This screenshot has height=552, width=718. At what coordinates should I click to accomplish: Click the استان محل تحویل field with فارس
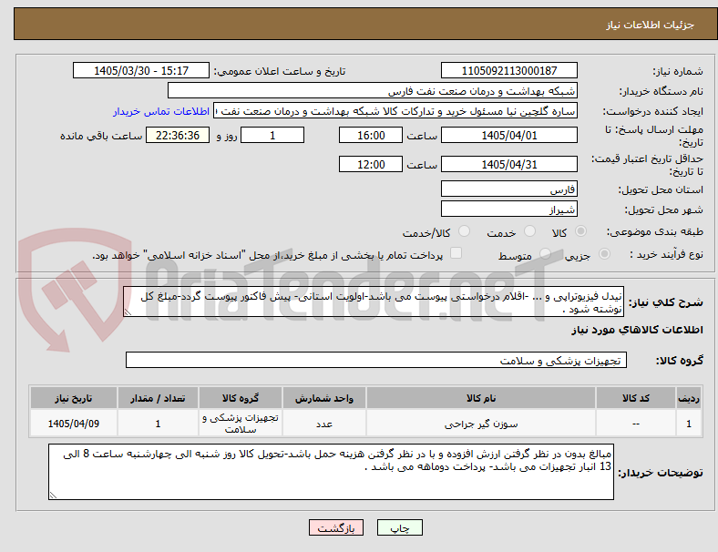pos(509,189)
